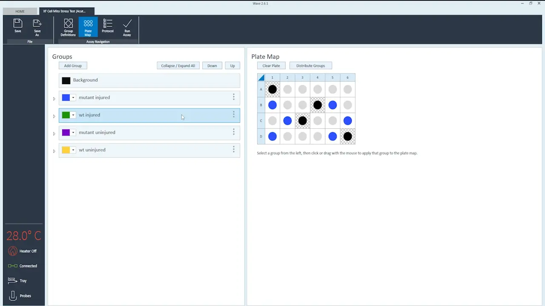
Task: Select plate row D header
Action: (261, 136)
